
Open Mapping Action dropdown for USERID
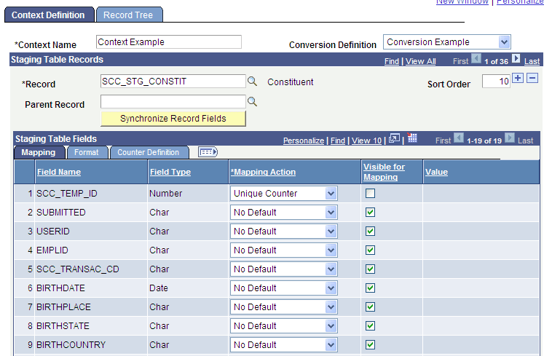pos(283,232)
